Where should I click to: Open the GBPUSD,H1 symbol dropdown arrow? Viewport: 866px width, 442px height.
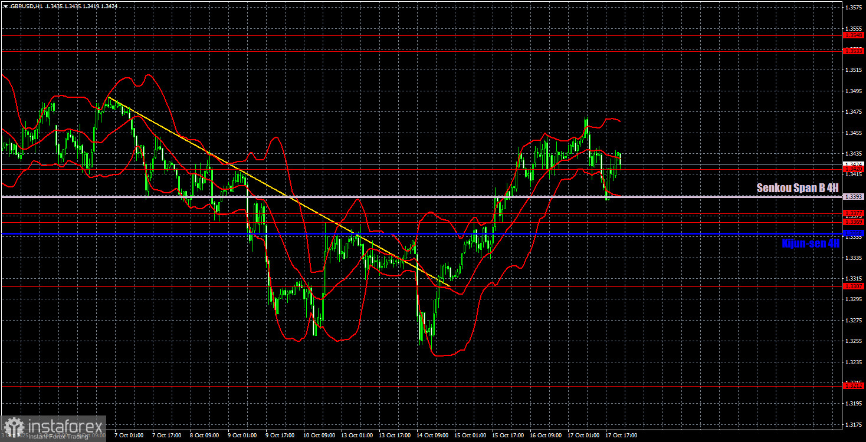pos(5,6)
